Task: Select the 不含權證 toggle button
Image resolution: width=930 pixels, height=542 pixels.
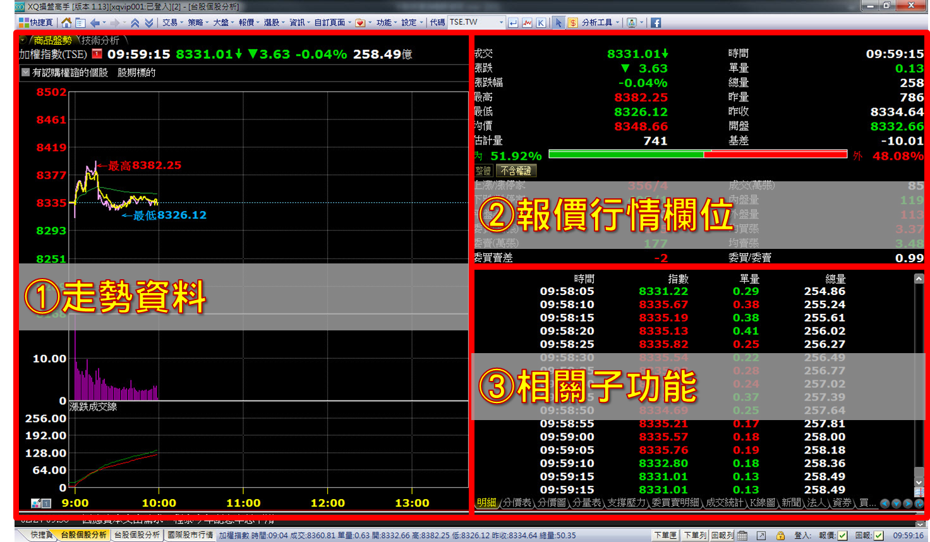Action: click(x=516, y=171)
